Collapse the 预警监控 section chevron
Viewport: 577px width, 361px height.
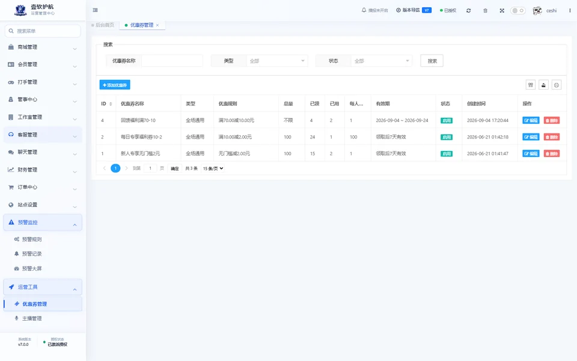[75, 224]
